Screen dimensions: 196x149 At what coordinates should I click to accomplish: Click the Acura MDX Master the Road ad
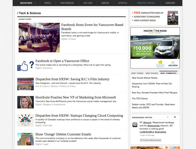coord(155,48)
